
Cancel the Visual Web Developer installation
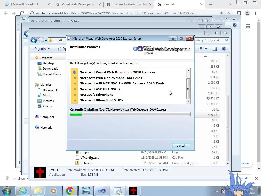(x=181, y=146)
